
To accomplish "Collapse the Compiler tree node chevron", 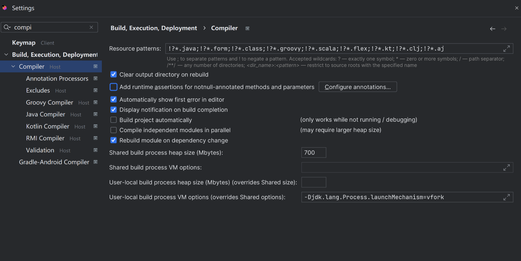I will click(x=13, y=67).
